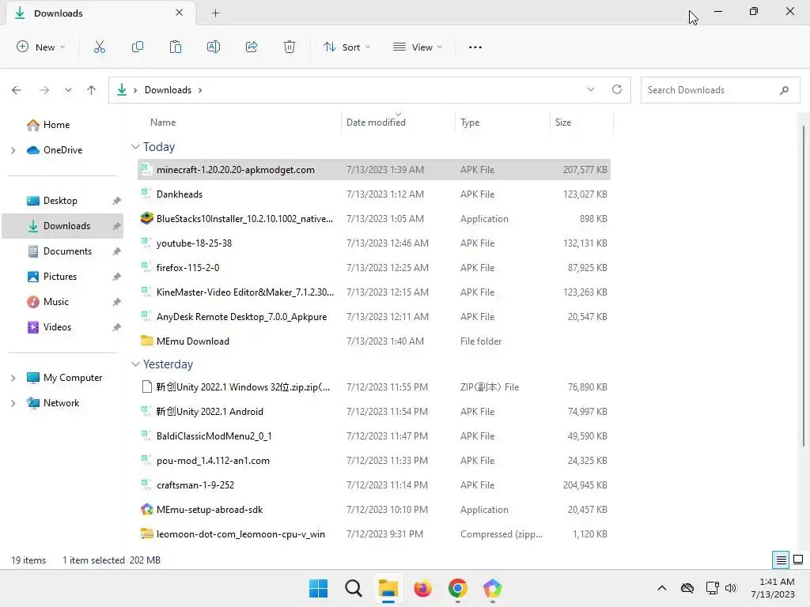810x607 pixels.
Task: Select Home in navigation pane
Action: [x=56, y=125]
